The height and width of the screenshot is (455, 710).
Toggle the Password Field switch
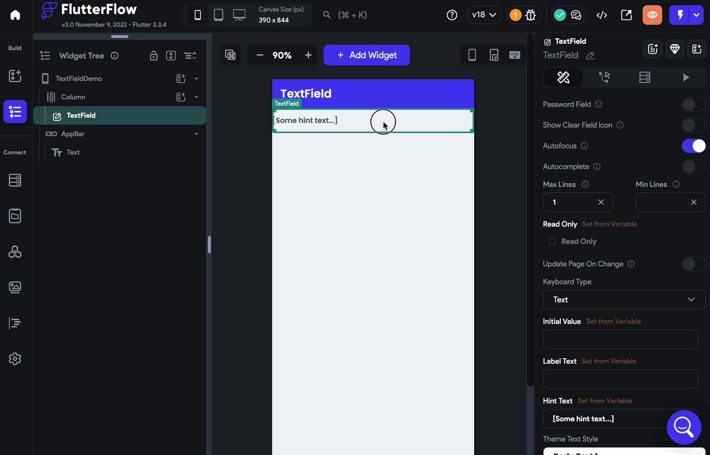coord(693,104)
